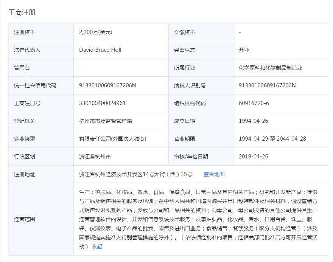The width and height of the screenshot is (333, 262).
Task: Select the 统一社会信用代码 label
Action: (35, 85)
